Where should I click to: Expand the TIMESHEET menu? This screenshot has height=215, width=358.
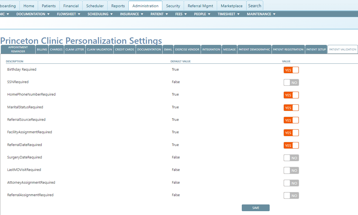[228, 14]
